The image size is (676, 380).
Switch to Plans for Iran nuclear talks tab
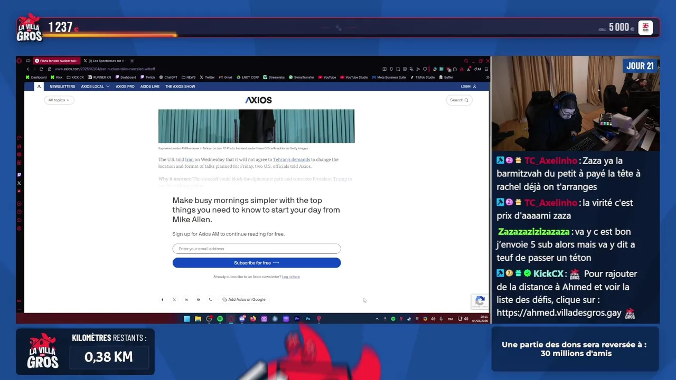point(58,61)
